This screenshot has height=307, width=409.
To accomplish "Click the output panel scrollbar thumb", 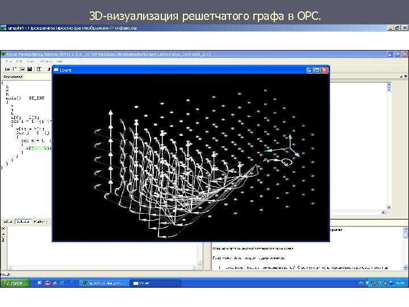I will (x=406, y=235).
